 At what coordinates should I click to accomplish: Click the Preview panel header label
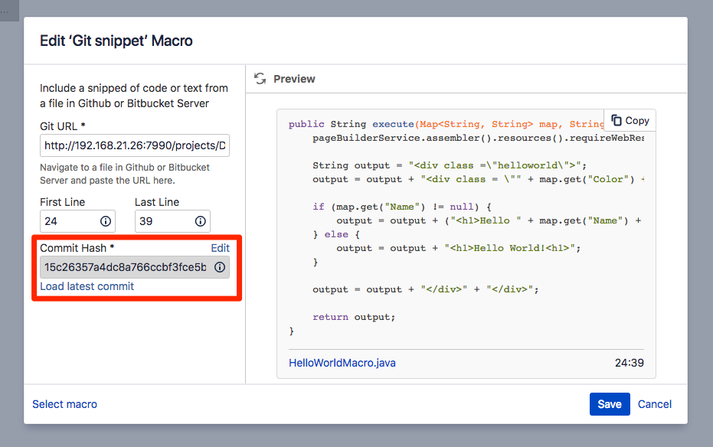click(294, 79)
